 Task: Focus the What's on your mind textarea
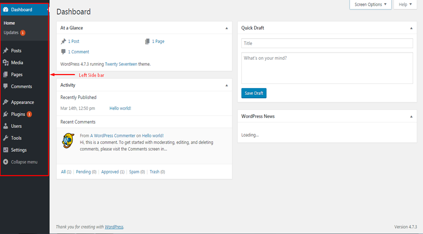327,68
